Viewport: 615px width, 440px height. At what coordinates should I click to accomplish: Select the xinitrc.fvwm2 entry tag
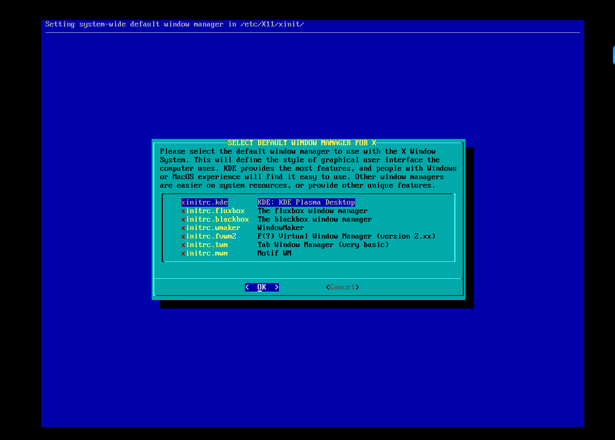coord(209,236)
